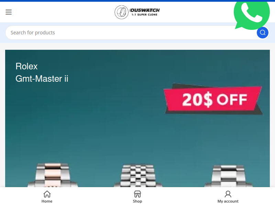Select the Shop label in bottom bar

(137, 201)
